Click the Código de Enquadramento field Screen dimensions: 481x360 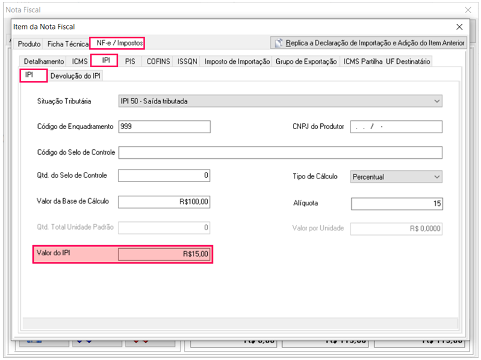pos(164,127)
